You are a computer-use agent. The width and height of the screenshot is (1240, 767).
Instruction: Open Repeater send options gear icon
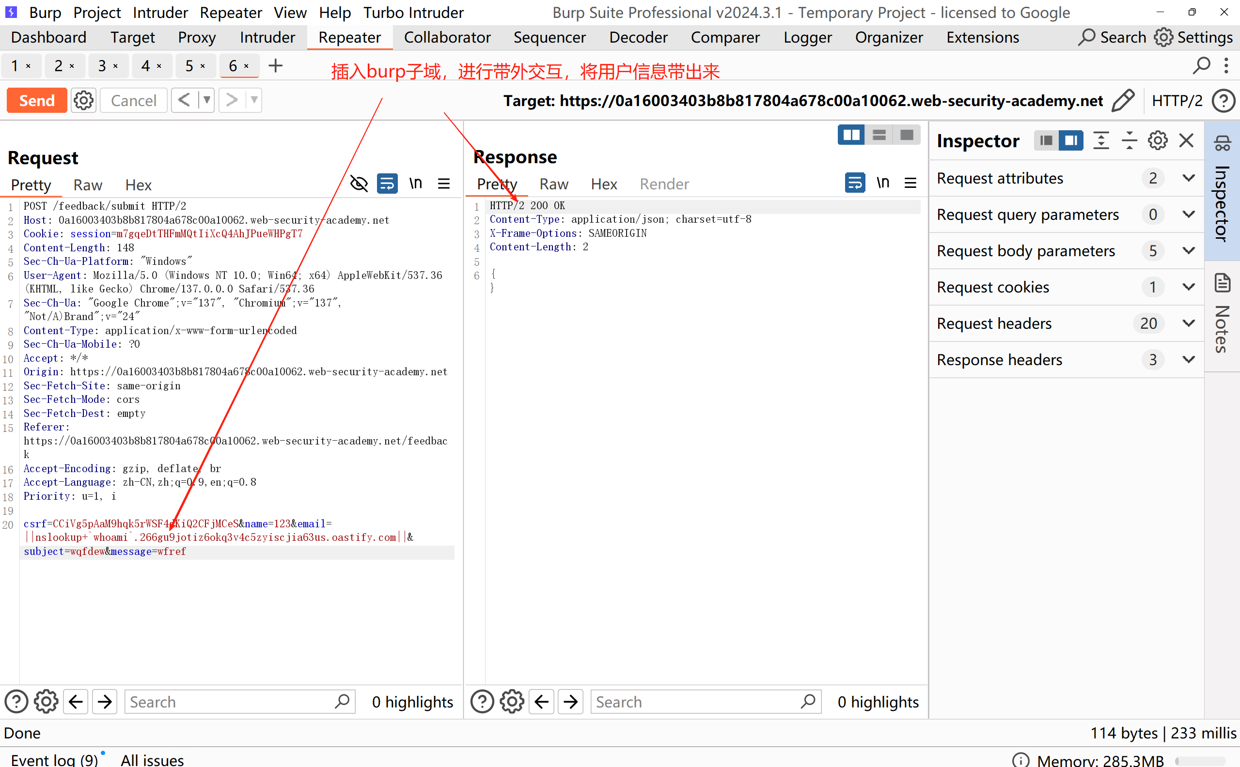(x=83, y=100)
